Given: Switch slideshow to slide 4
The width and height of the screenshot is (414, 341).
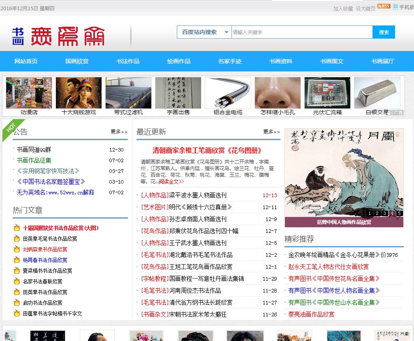Looking at the screenshot, I should [392, 213].
